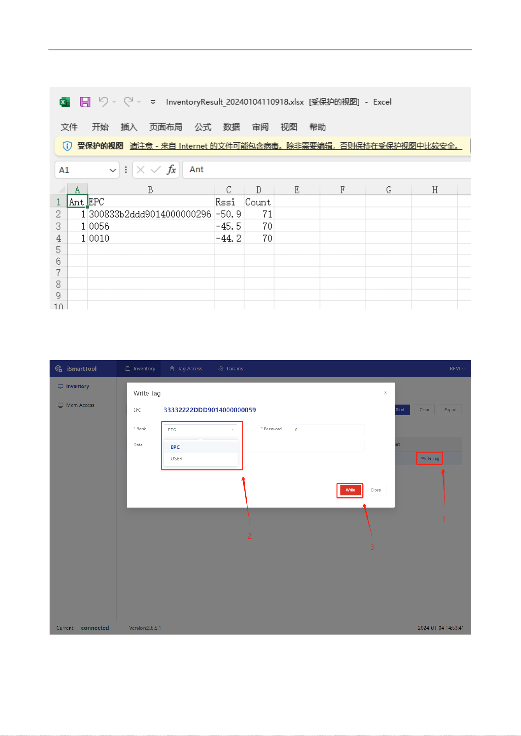The height and width of the screenshot is (736, 521).
Task: Click the formula bar showing Ant
Action: (x=327, y=169)
